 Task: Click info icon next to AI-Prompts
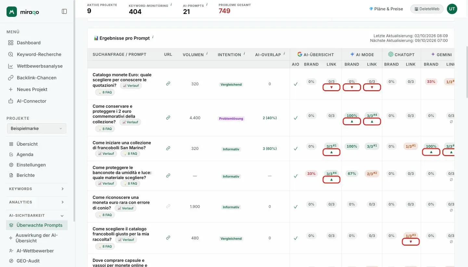point(207,5)
